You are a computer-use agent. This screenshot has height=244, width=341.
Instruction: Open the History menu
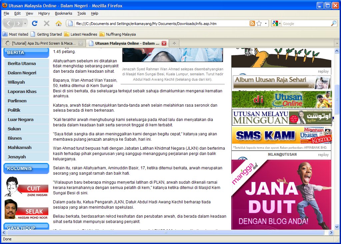tap(44, 13)
